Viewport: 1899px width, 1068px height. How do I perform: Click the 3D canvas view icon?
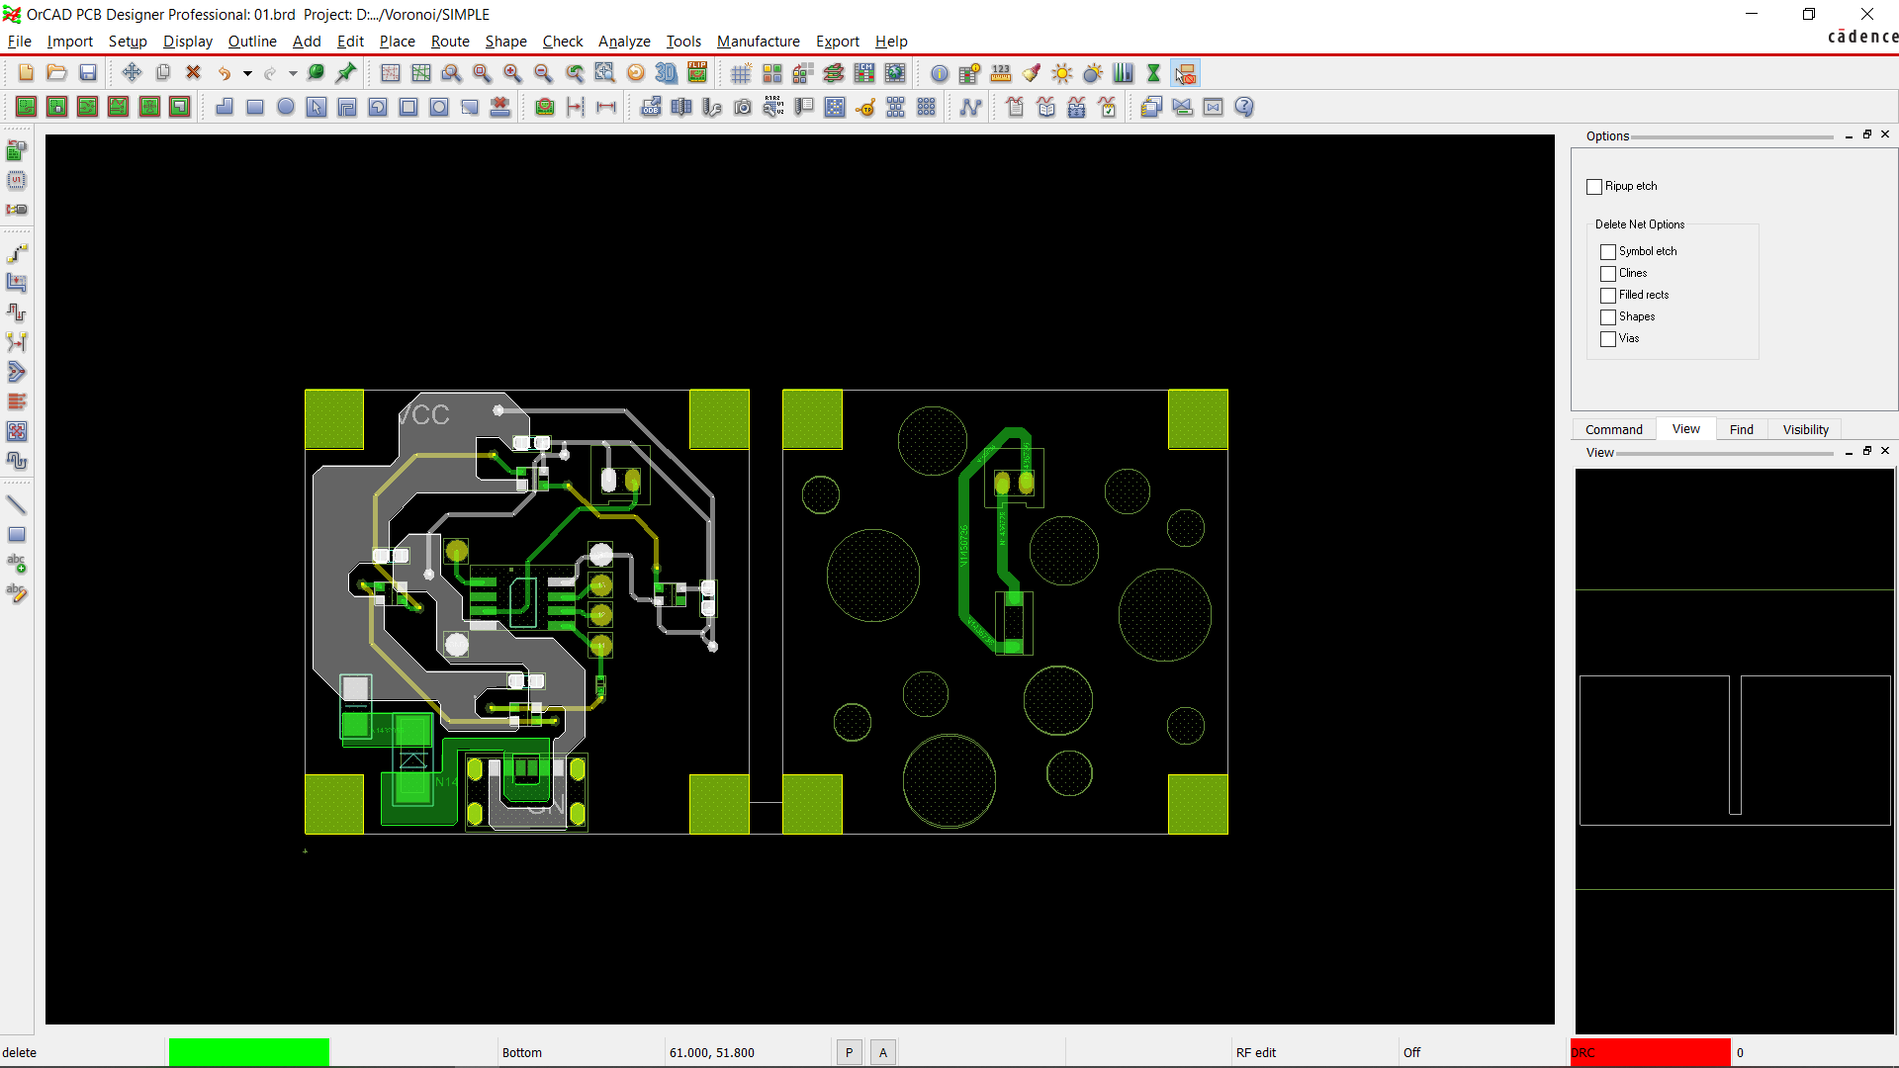pyautogui.click(x=667, y=73)
